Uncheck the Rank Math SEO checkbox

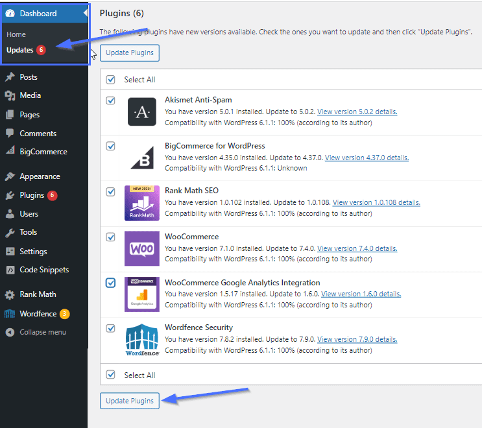[111, 192]
